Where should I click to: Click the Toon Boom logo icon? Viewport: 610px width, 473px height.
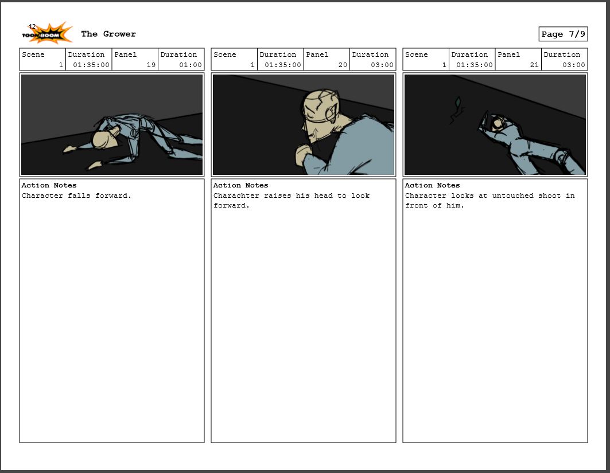coord(47,33)
